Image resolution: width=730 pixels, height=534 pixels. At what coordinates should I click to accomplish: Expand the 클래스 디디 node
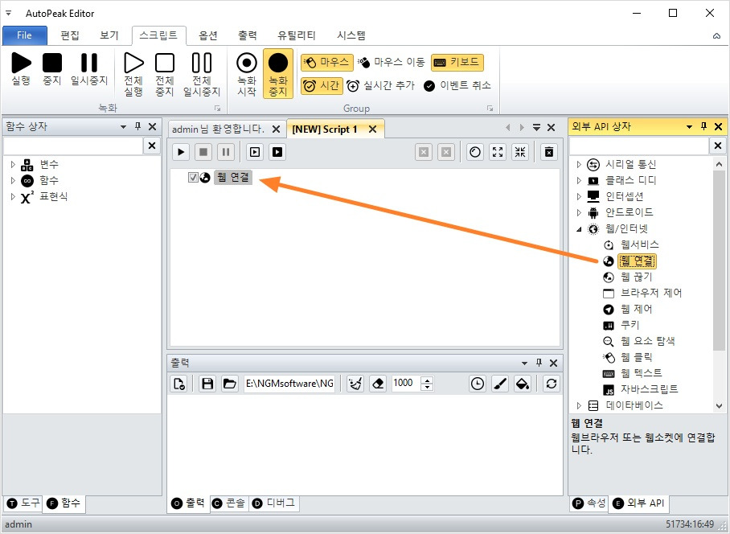tap(579, 180)
